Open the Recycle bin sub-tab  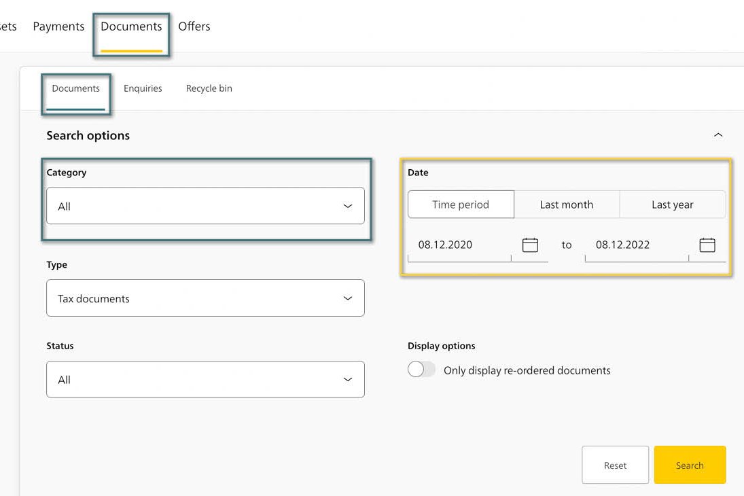pos(209,88)
